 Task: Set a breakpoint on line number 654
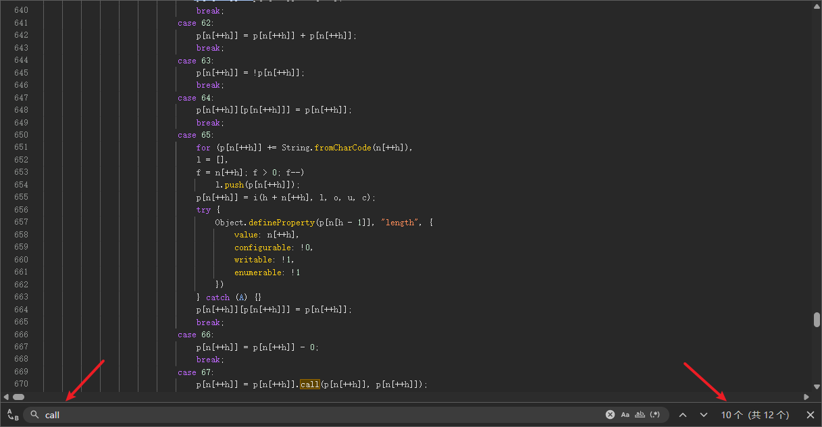(x=21, y=185)
